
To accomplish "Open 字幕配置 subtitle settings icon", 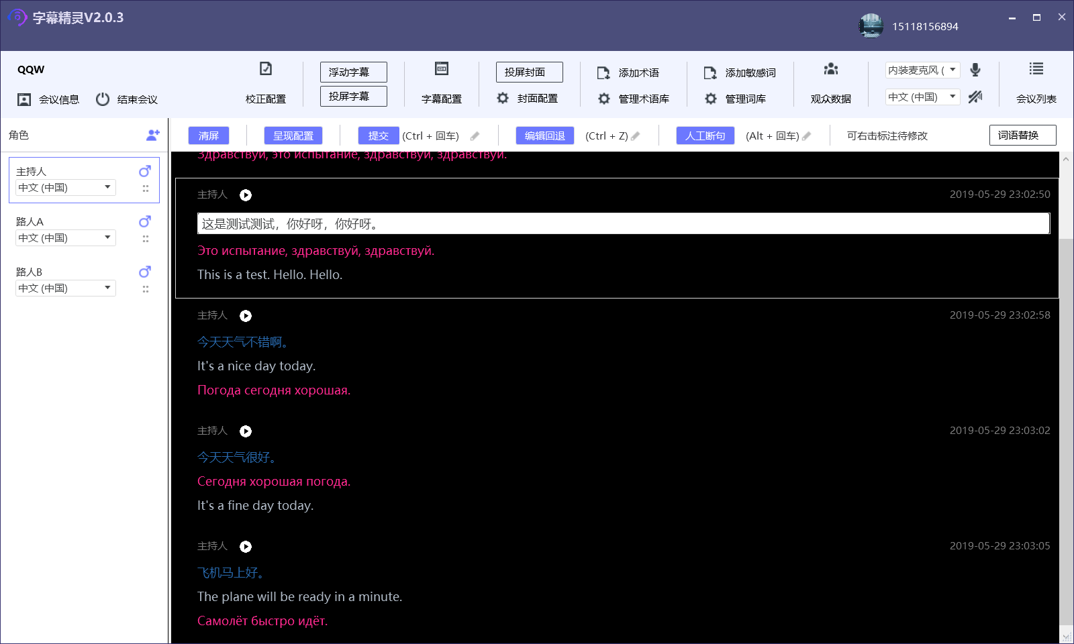I will [x=441, y=68].
